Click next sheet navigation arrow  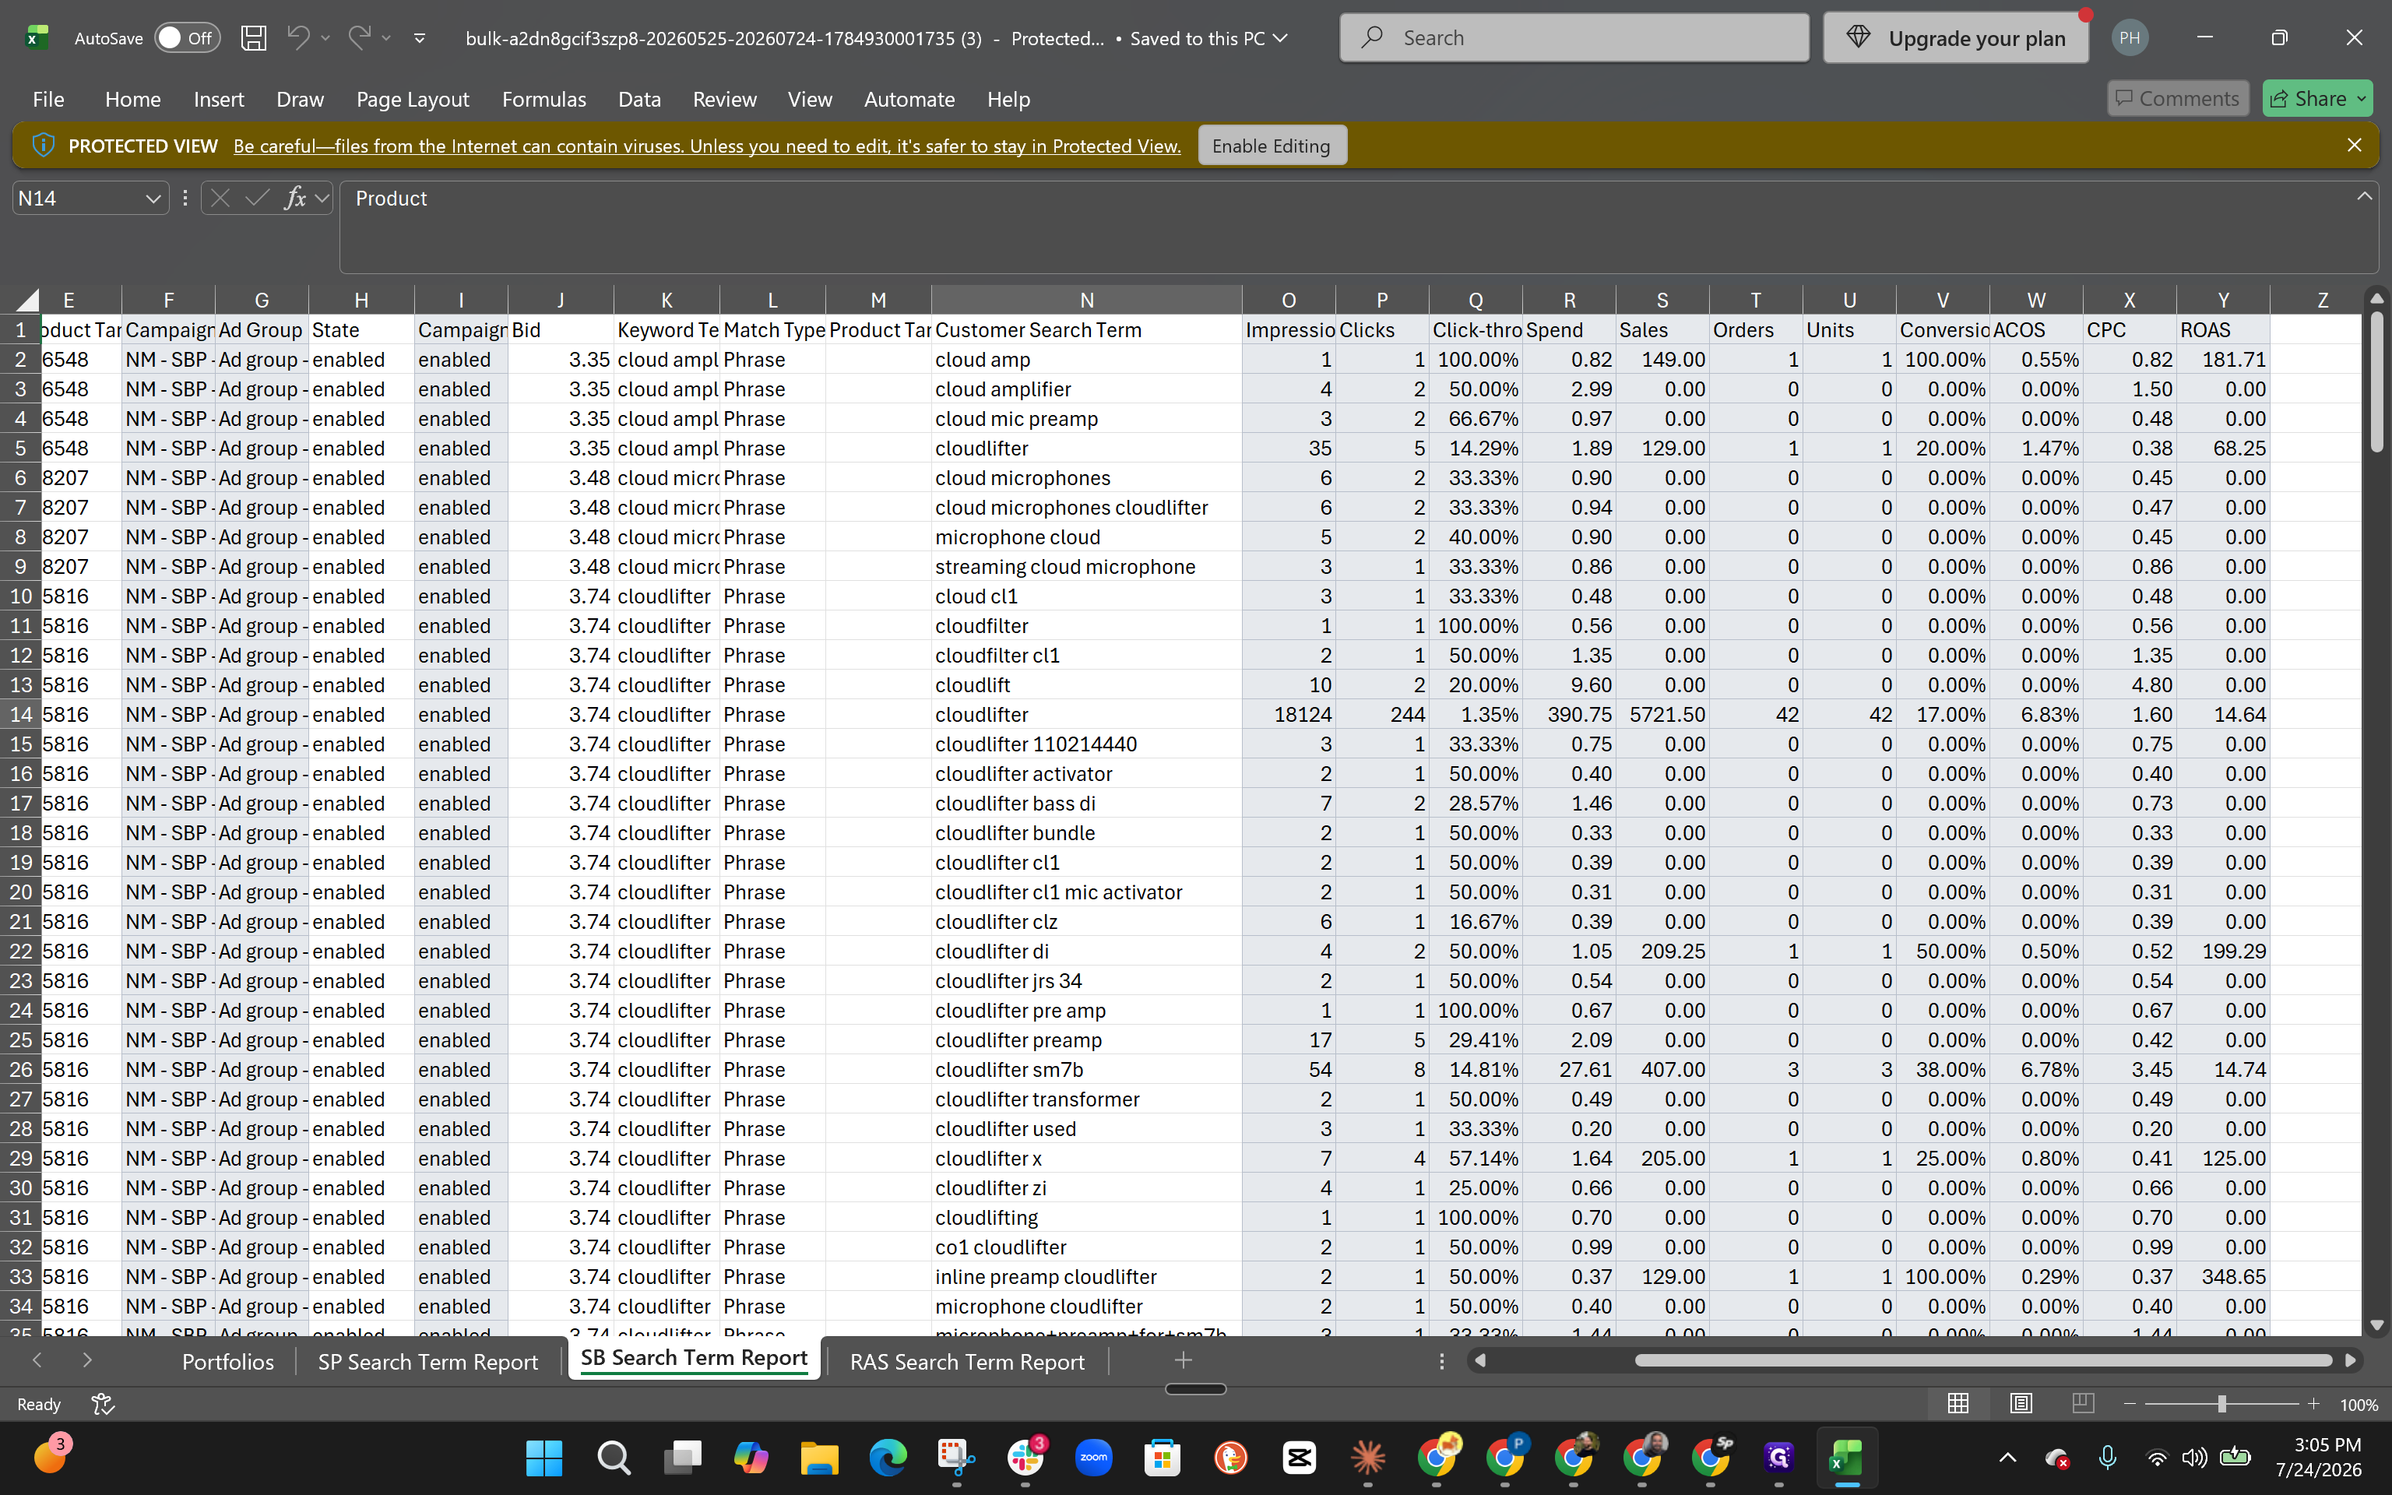[x=87, y=1360]
